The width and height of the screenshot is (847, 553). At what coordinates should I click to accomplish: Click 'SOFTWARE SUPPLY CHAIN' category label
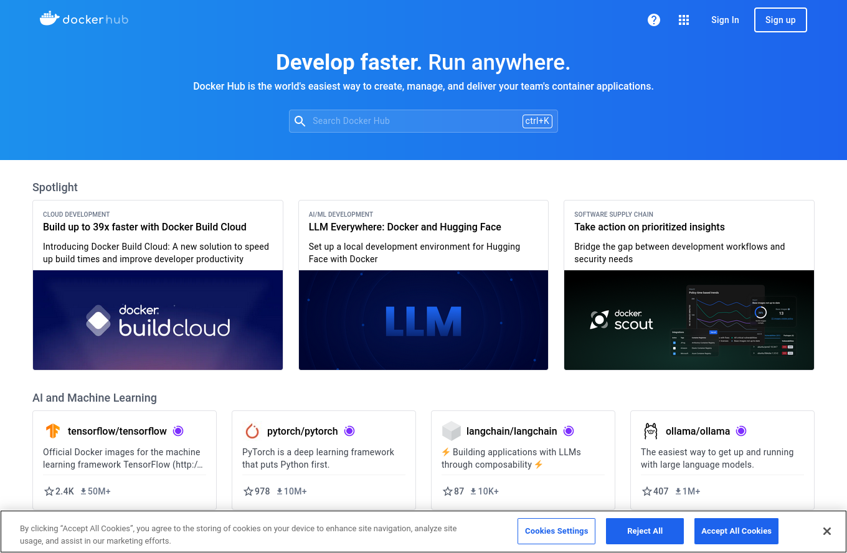pyautogui.click(x=614, y=214)
